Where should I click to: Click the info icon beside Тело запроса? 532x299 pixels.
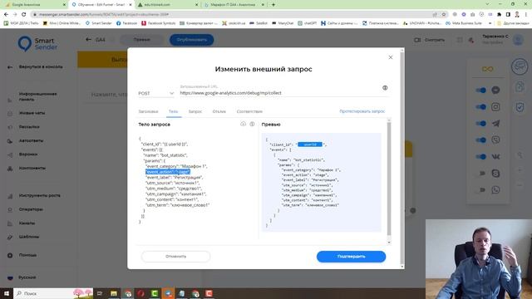[x=252, y=124]
